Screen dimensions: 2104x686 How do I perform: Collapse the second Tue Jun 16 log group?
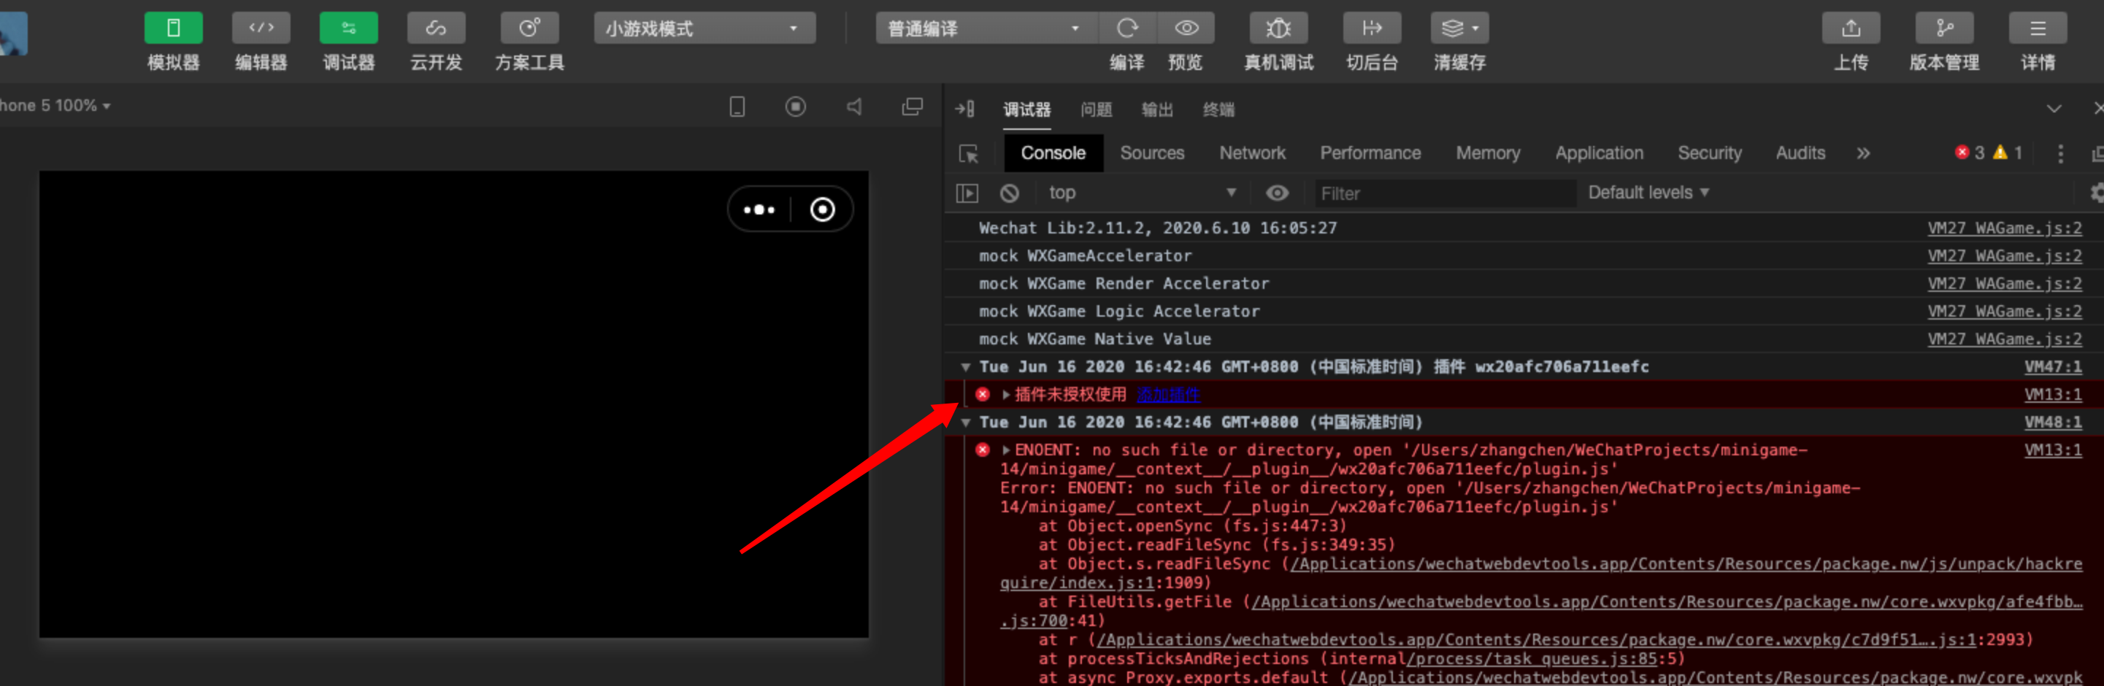tap(965, 423)
